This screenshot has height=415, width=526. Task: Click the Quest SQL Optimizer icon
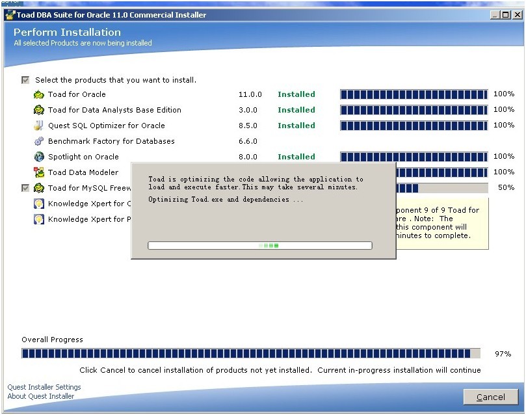[39, 126]
